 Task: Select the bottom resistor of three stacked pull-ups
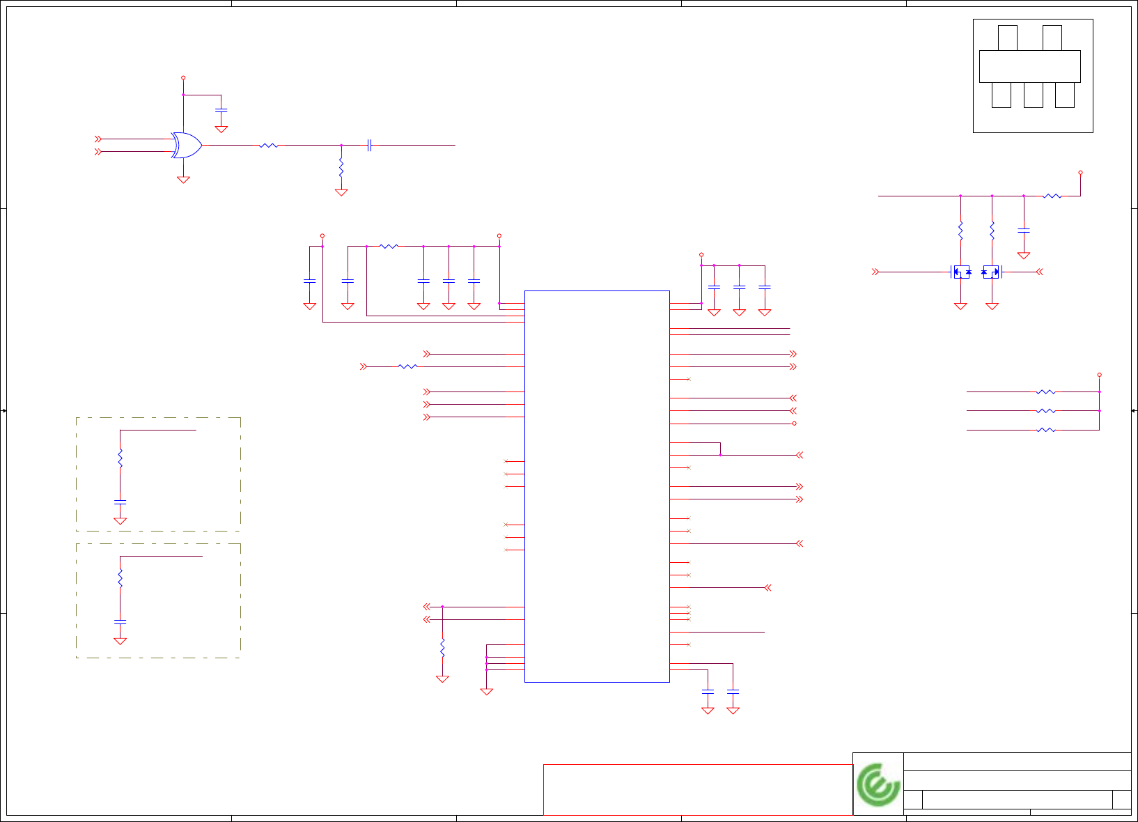(x=1046, y=430)
